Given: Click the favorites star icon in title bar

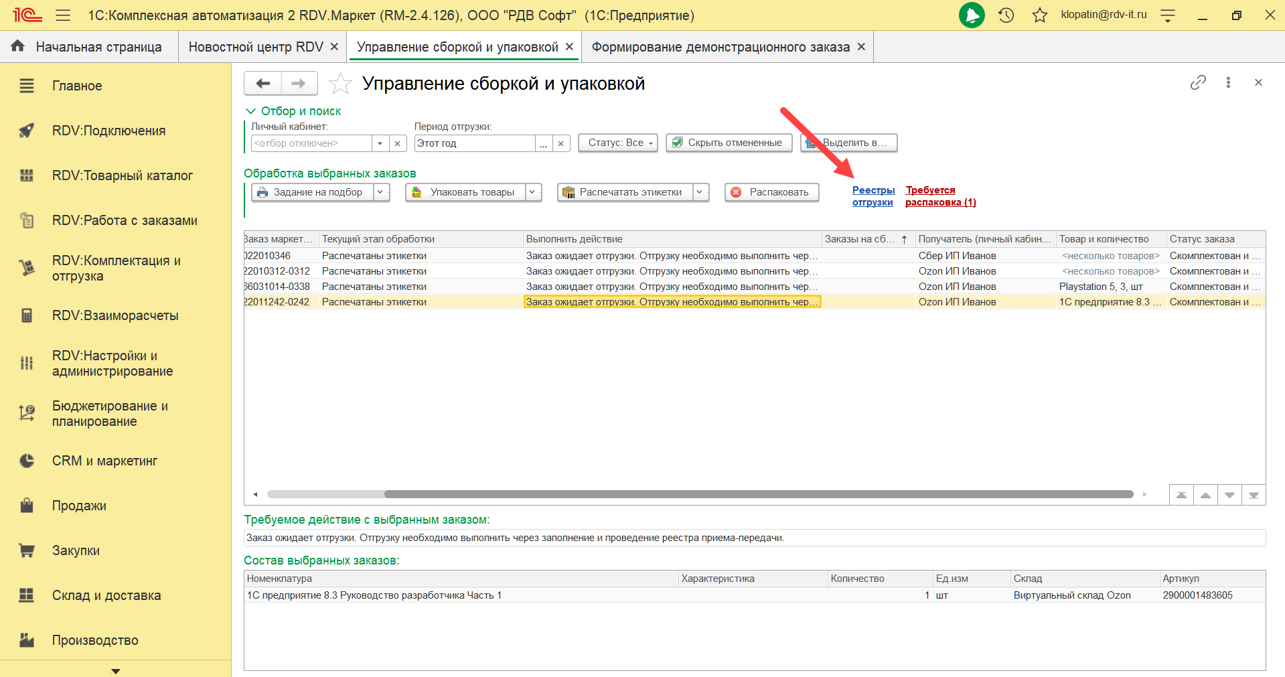Looking at the screenshot, I should click(x=1039, y=15).
